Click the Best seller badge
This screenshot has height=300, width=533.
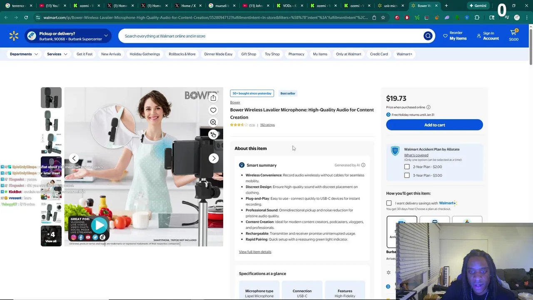coord(288,93)
